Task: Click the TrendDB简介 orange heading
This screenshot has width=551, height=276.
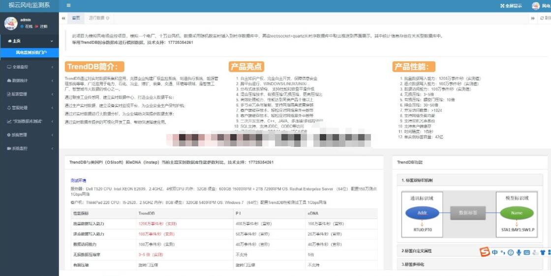Action: pos(94,67)
